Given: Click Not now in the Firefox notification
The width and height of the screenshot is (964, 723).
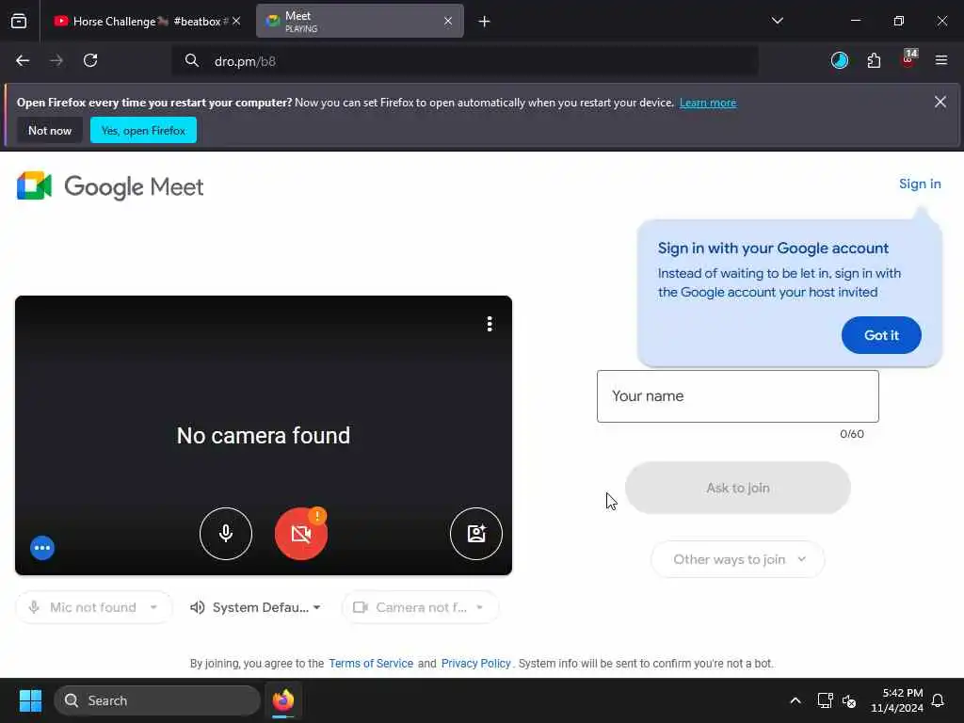Looking at the screenshot, I should coord(50,130).
